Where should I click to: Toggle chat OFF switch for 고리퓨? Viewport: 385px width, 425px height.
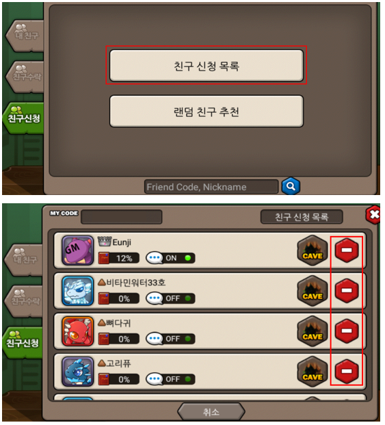click(x=170, y=379)
